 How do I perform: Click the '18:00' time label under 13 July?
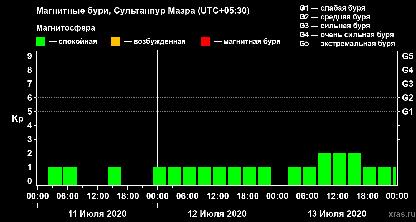(x=367, y=196)
